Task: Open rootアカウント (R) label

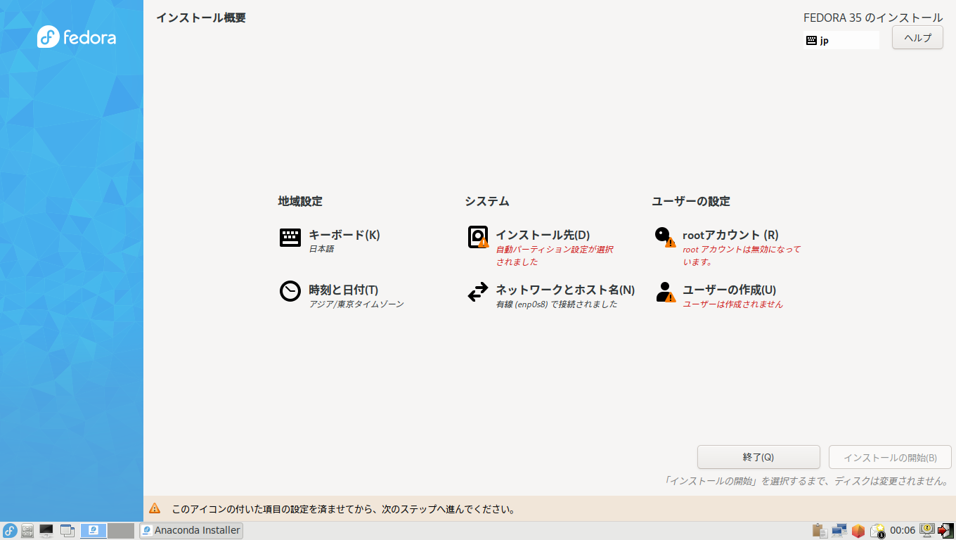Action: 730,235
